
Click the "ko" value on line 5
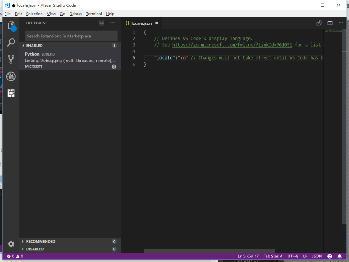[x=183, y=58]
